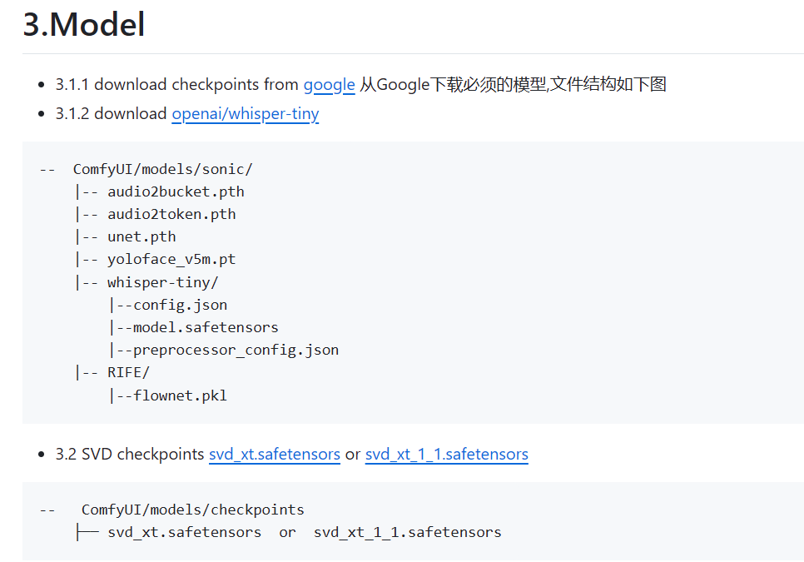
Task: Open the google checkpoints download link
Action: pyautogui.click(x=329, y=85)
